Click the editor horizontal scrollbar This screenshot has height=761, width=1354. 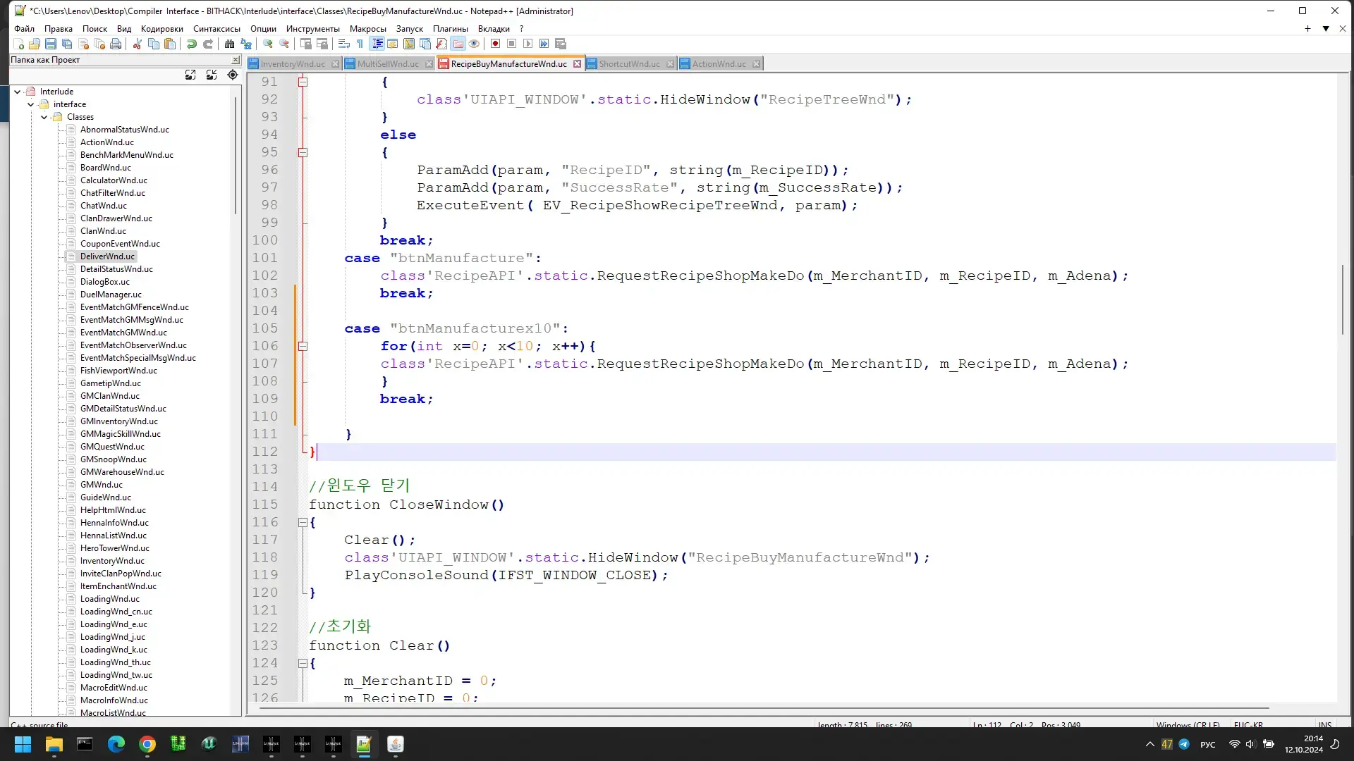(764, 707)
